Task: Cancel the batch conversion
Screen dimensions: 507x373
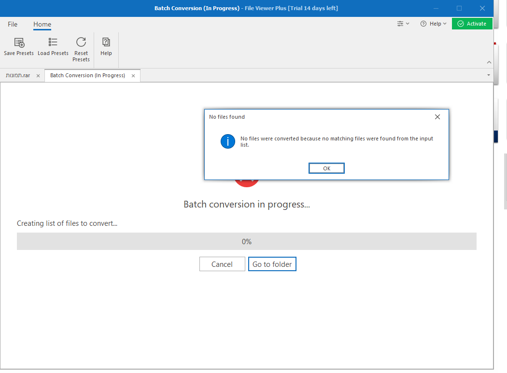Action: 222,264
